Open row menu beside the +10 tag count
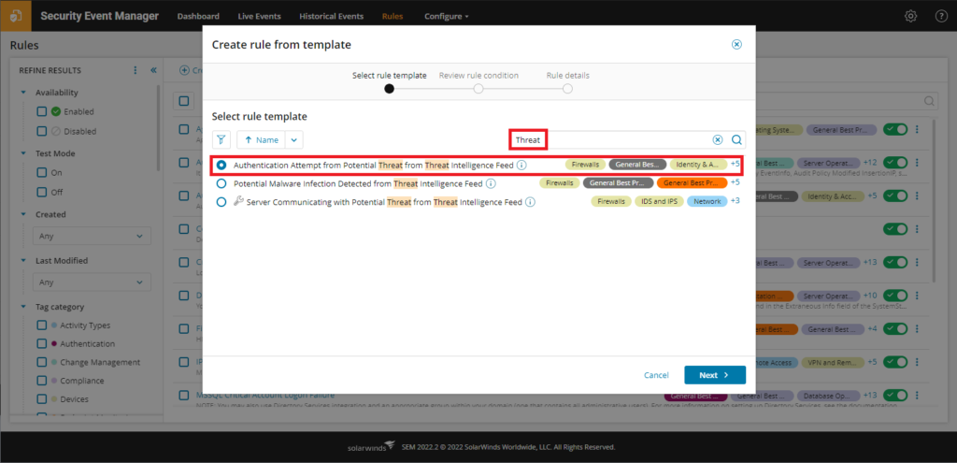 pos(916,296)
